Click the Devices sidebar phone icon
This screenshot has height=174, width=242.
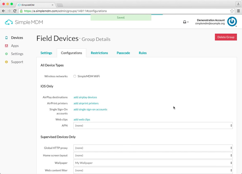pyautogui.click(x=6, y=38)
